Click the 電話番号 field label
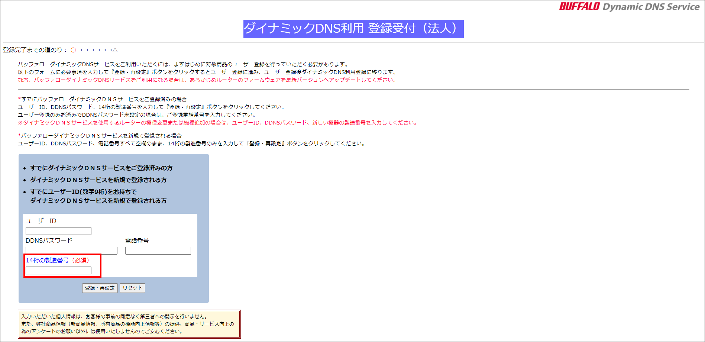The width and height of the screenshot is (705, 342). coord(136,241)
